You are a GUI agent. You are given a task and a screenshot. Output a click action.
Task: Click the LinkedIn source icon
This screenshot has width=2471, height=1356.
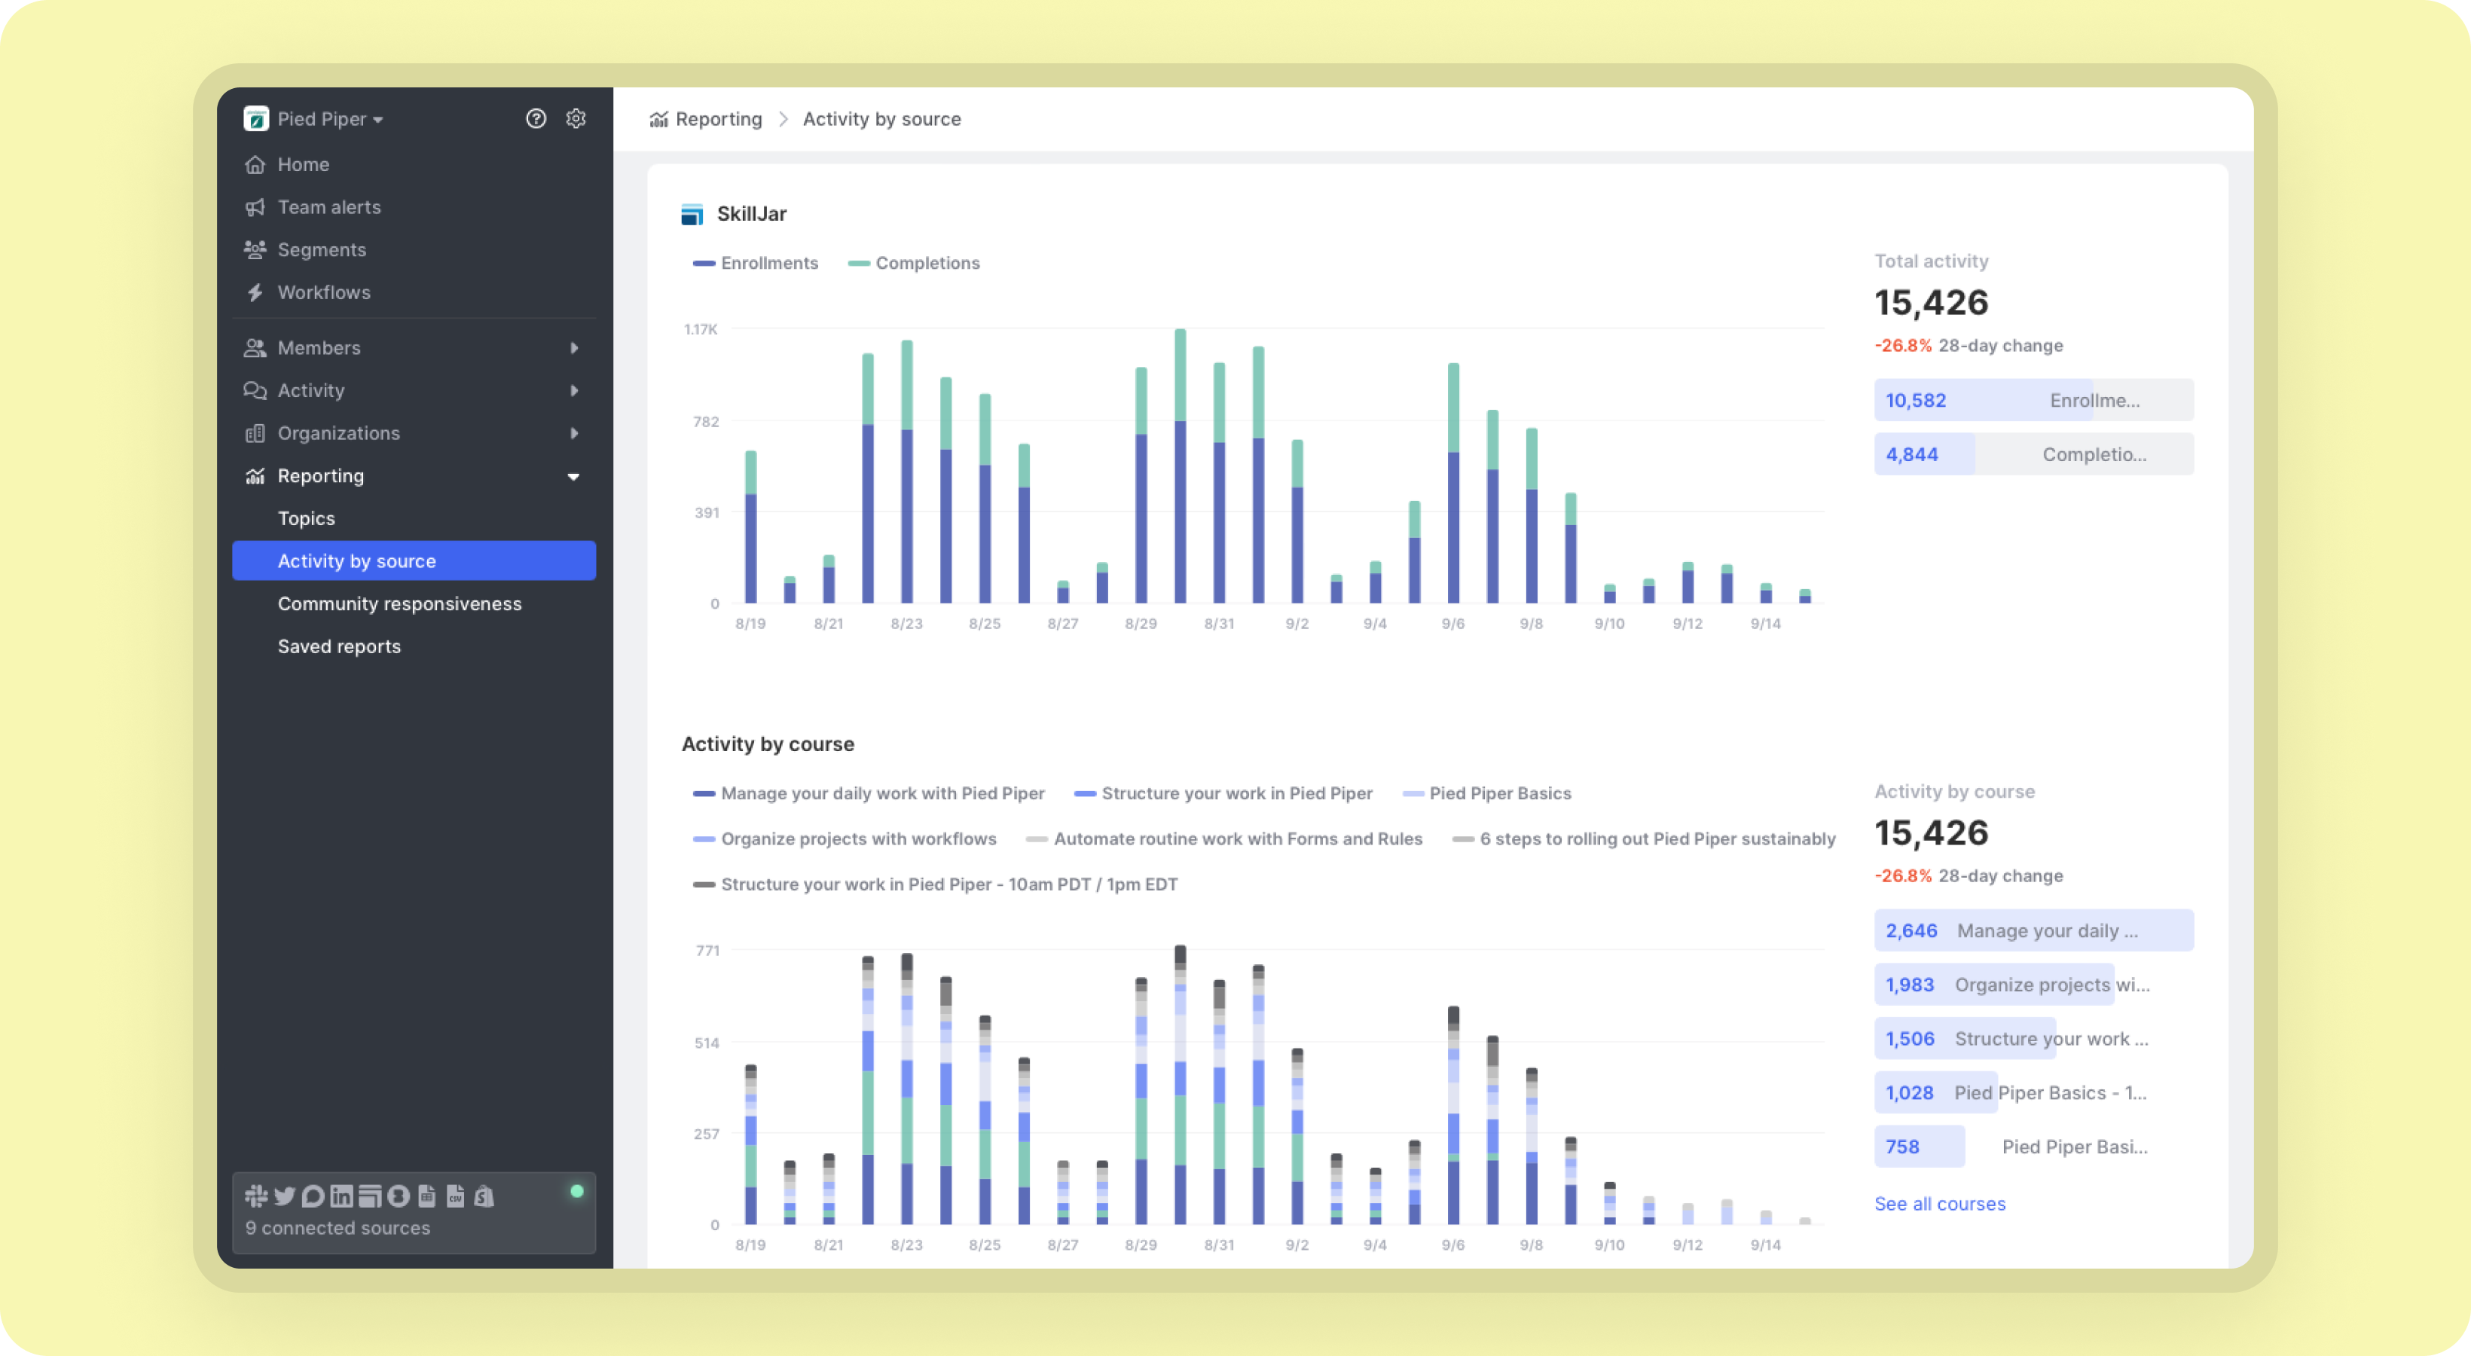[x=341, y=1195]
